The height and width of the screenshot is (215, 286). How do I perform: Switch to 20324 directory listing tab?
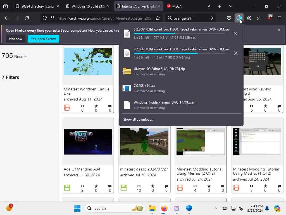tap(37, 6)
